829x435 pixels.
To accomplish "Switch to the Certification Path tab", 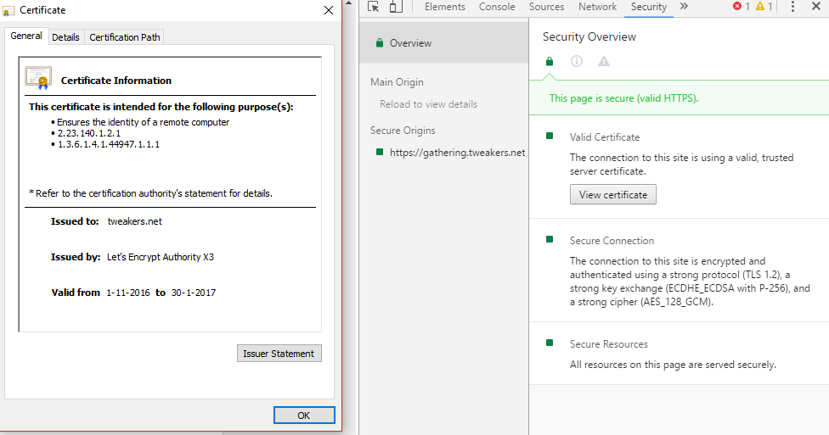I will [x=125, y=37].
